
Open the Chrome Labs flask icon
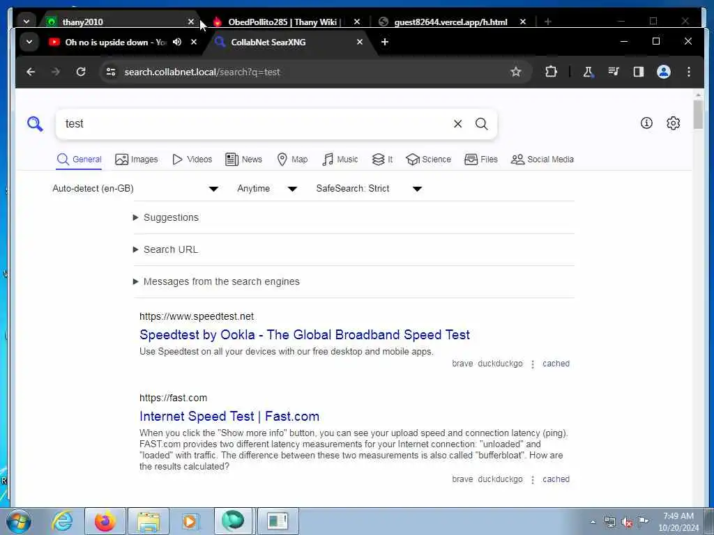(588, 72)
